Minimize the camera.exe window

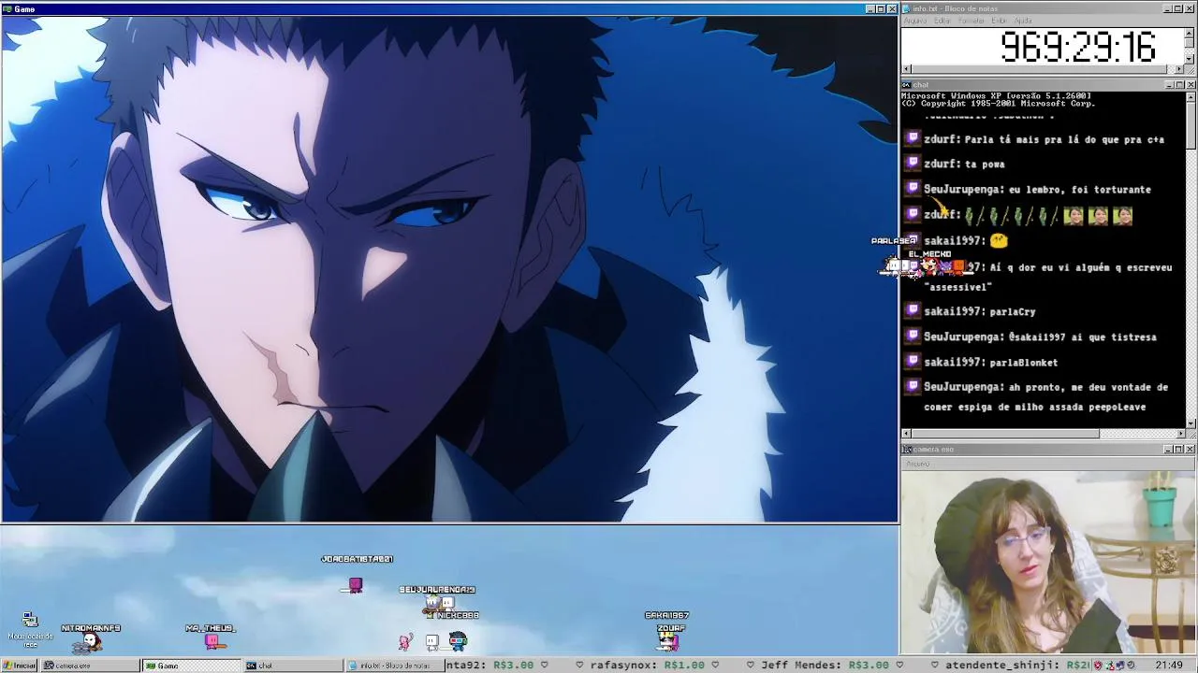1169,450
